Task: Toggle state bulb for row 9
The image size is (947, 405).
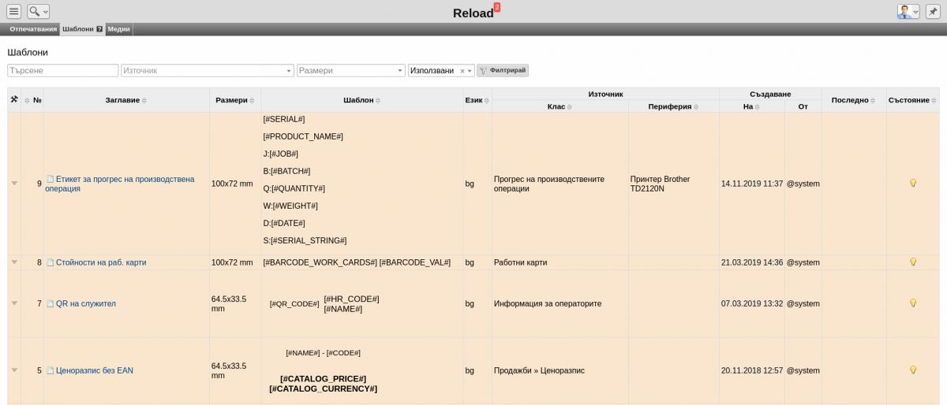Action: tap(913, 183)
